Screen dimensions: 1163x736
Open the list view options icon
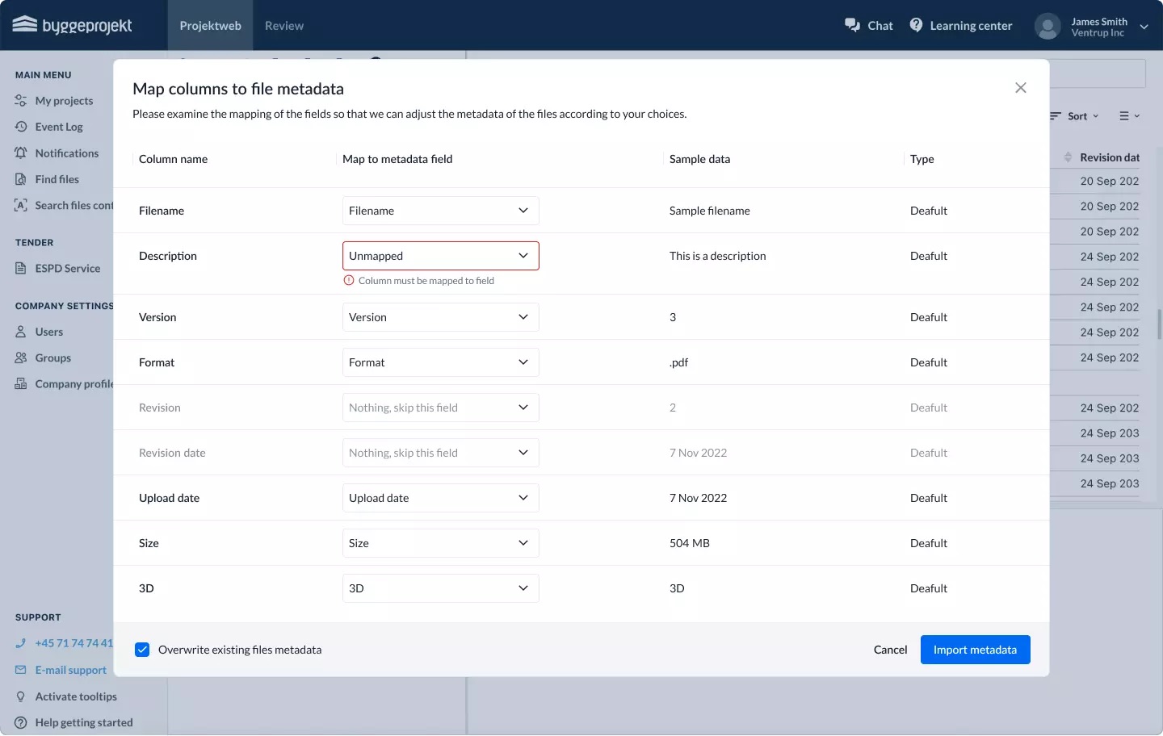pos(1128,116)
